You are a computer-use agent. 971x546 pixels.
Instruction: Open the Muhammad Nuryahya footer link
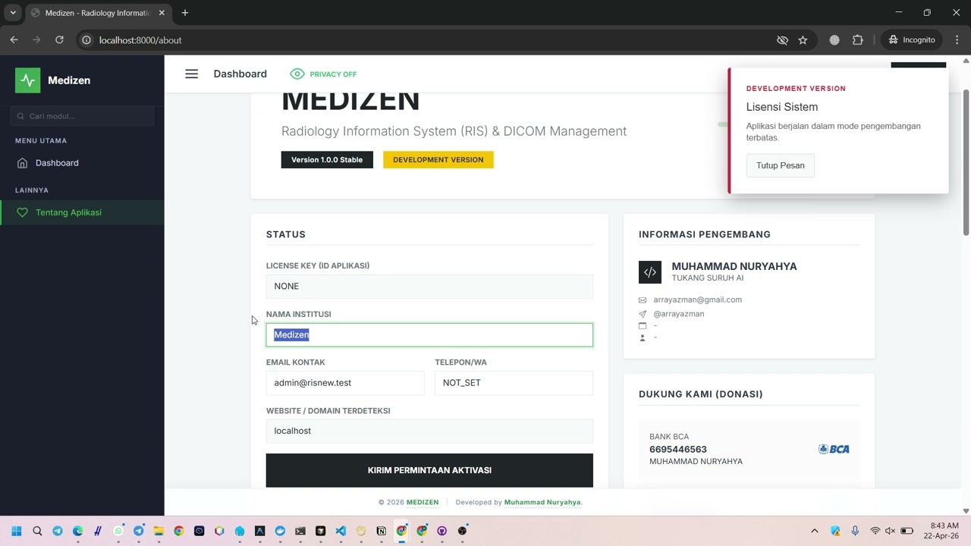(x=542, y=502)
